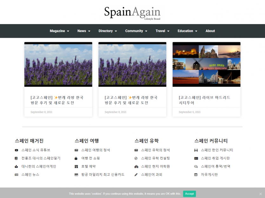Viewport: 265px width, 198px height.
Task: Select the About menu item
Action: point(210,31)
